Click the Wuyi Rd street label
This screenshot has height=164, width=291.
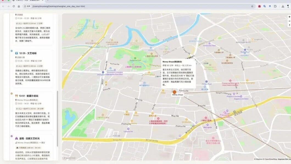[x=175, y=116]
